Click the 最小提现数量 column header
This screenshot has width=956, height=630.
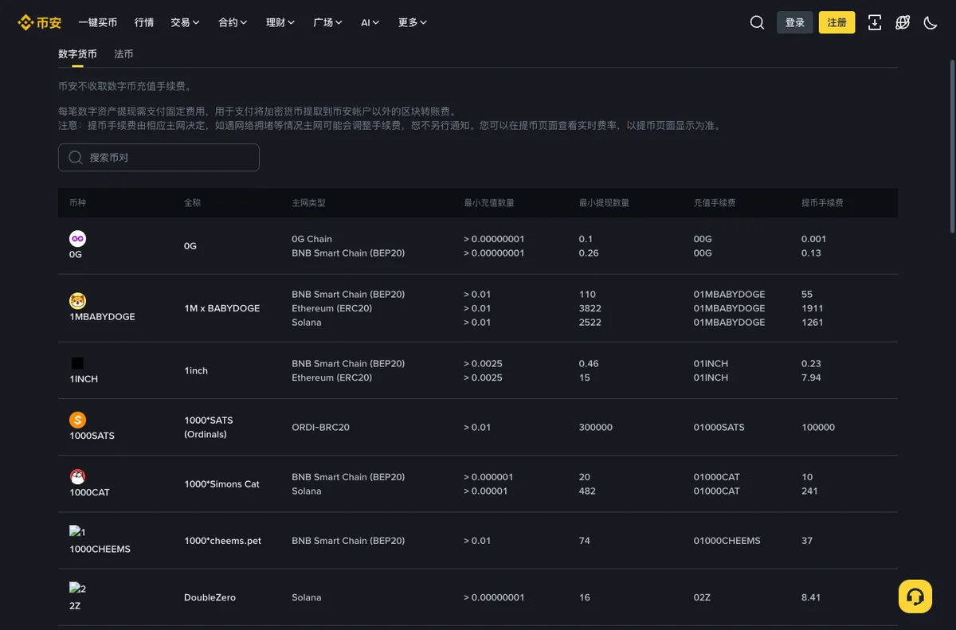pyautogui.click(x=604, y=203)
